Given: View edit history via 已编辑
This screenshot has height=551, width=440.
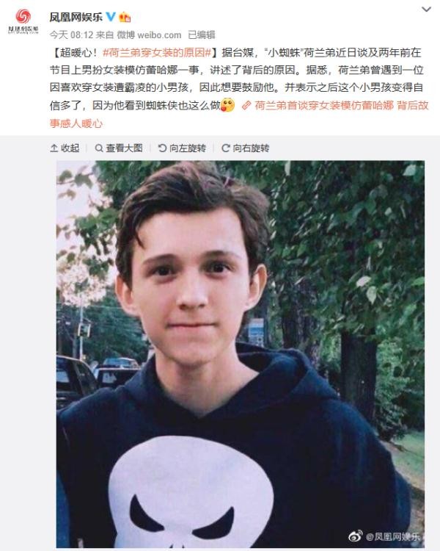Looking at the screenshot, I should (202, 35).
